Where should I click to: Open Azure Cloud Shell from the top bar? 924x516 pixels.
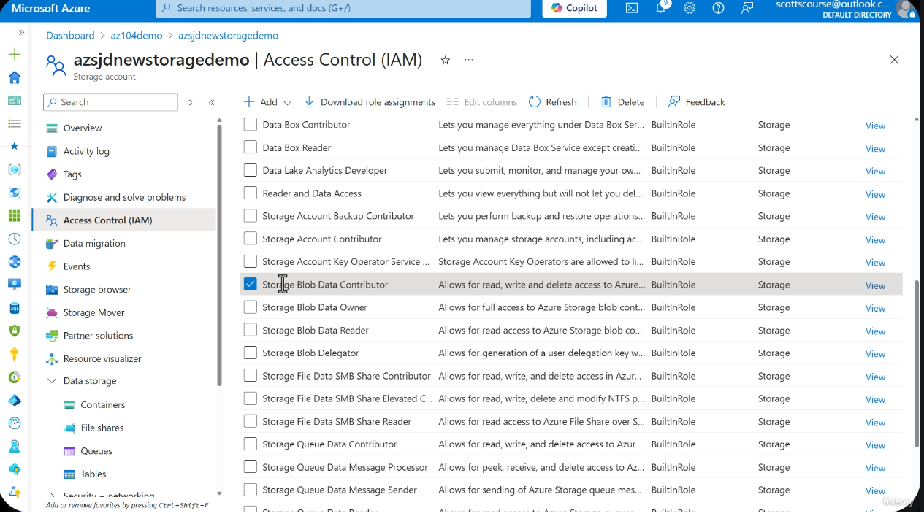point(633,9)
